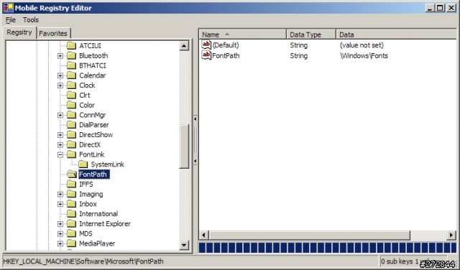Click the tree vertical scrollbar thumb

click(x=184, y=146)
